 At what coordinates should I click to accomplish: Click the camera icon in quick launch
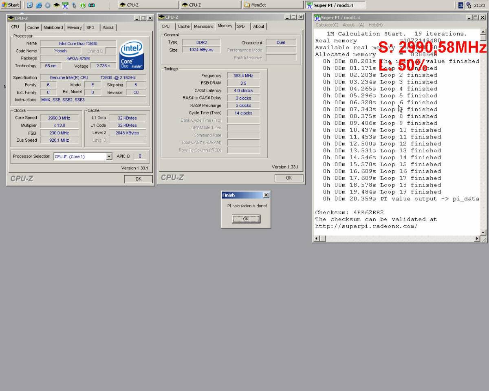click(x=92, y=5)
